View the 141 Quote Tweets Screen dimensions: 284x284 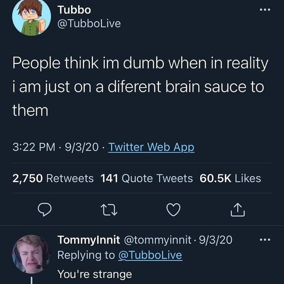coord(147,178)
